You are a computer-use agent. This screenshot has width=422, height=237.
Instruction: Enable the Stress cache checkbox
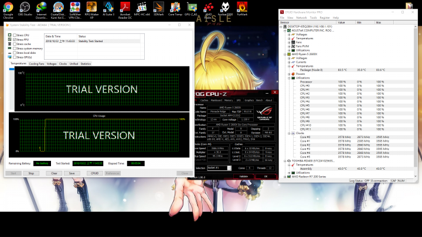[x=15, y=44]
